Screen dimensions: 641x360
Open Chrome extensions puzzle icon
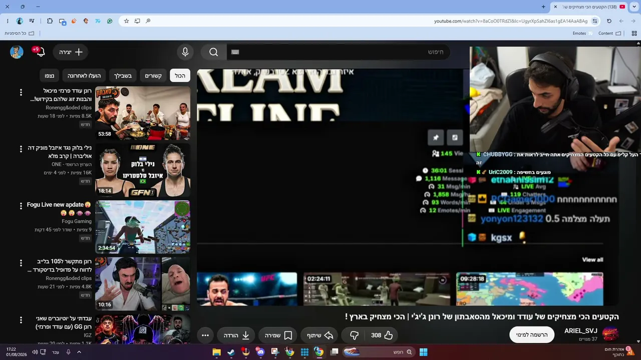click(50, 21)
